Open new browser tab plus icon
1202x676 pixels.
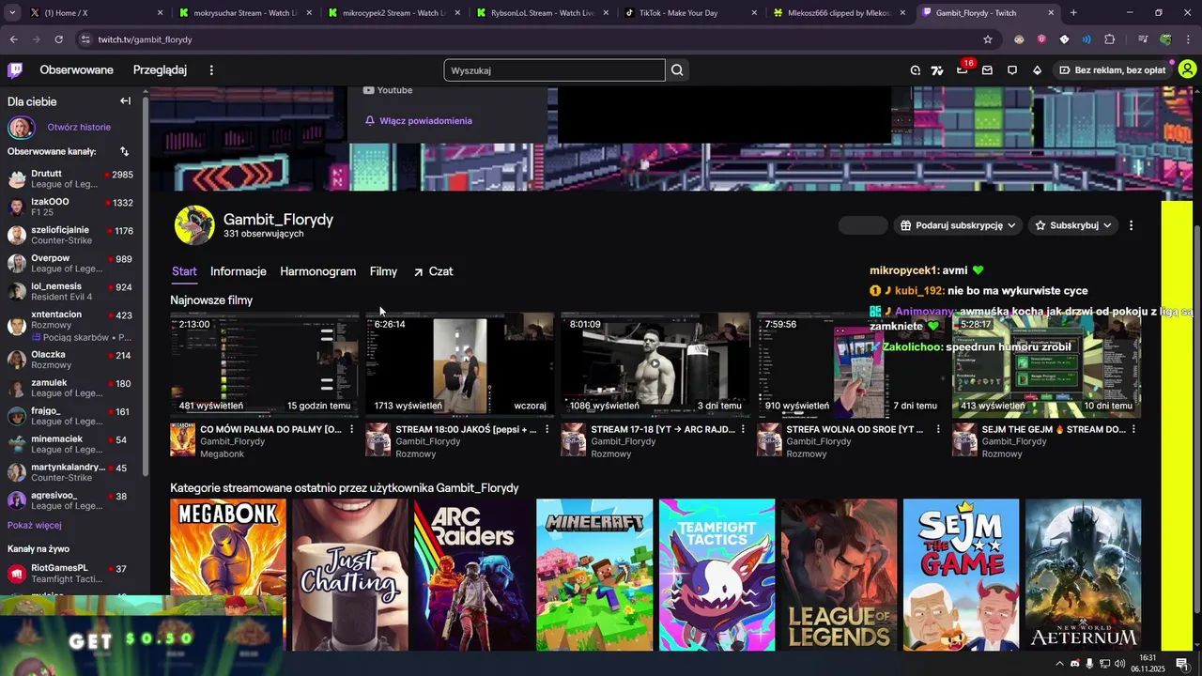1073,13
